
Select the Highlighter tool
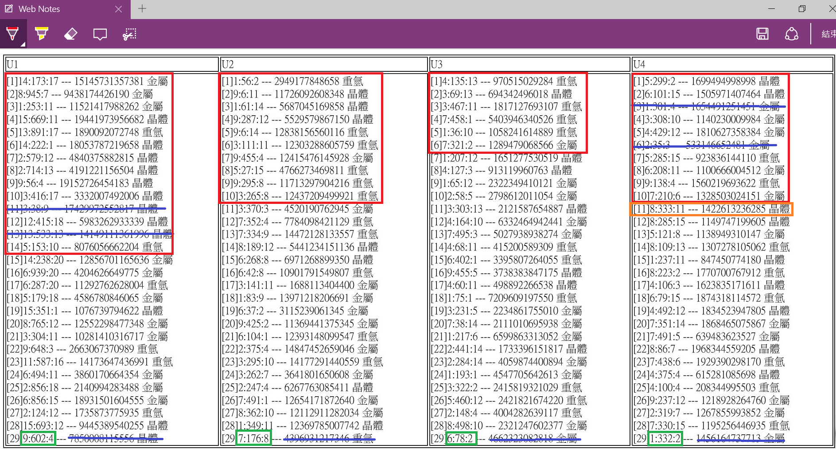click(x=42, y=34)
